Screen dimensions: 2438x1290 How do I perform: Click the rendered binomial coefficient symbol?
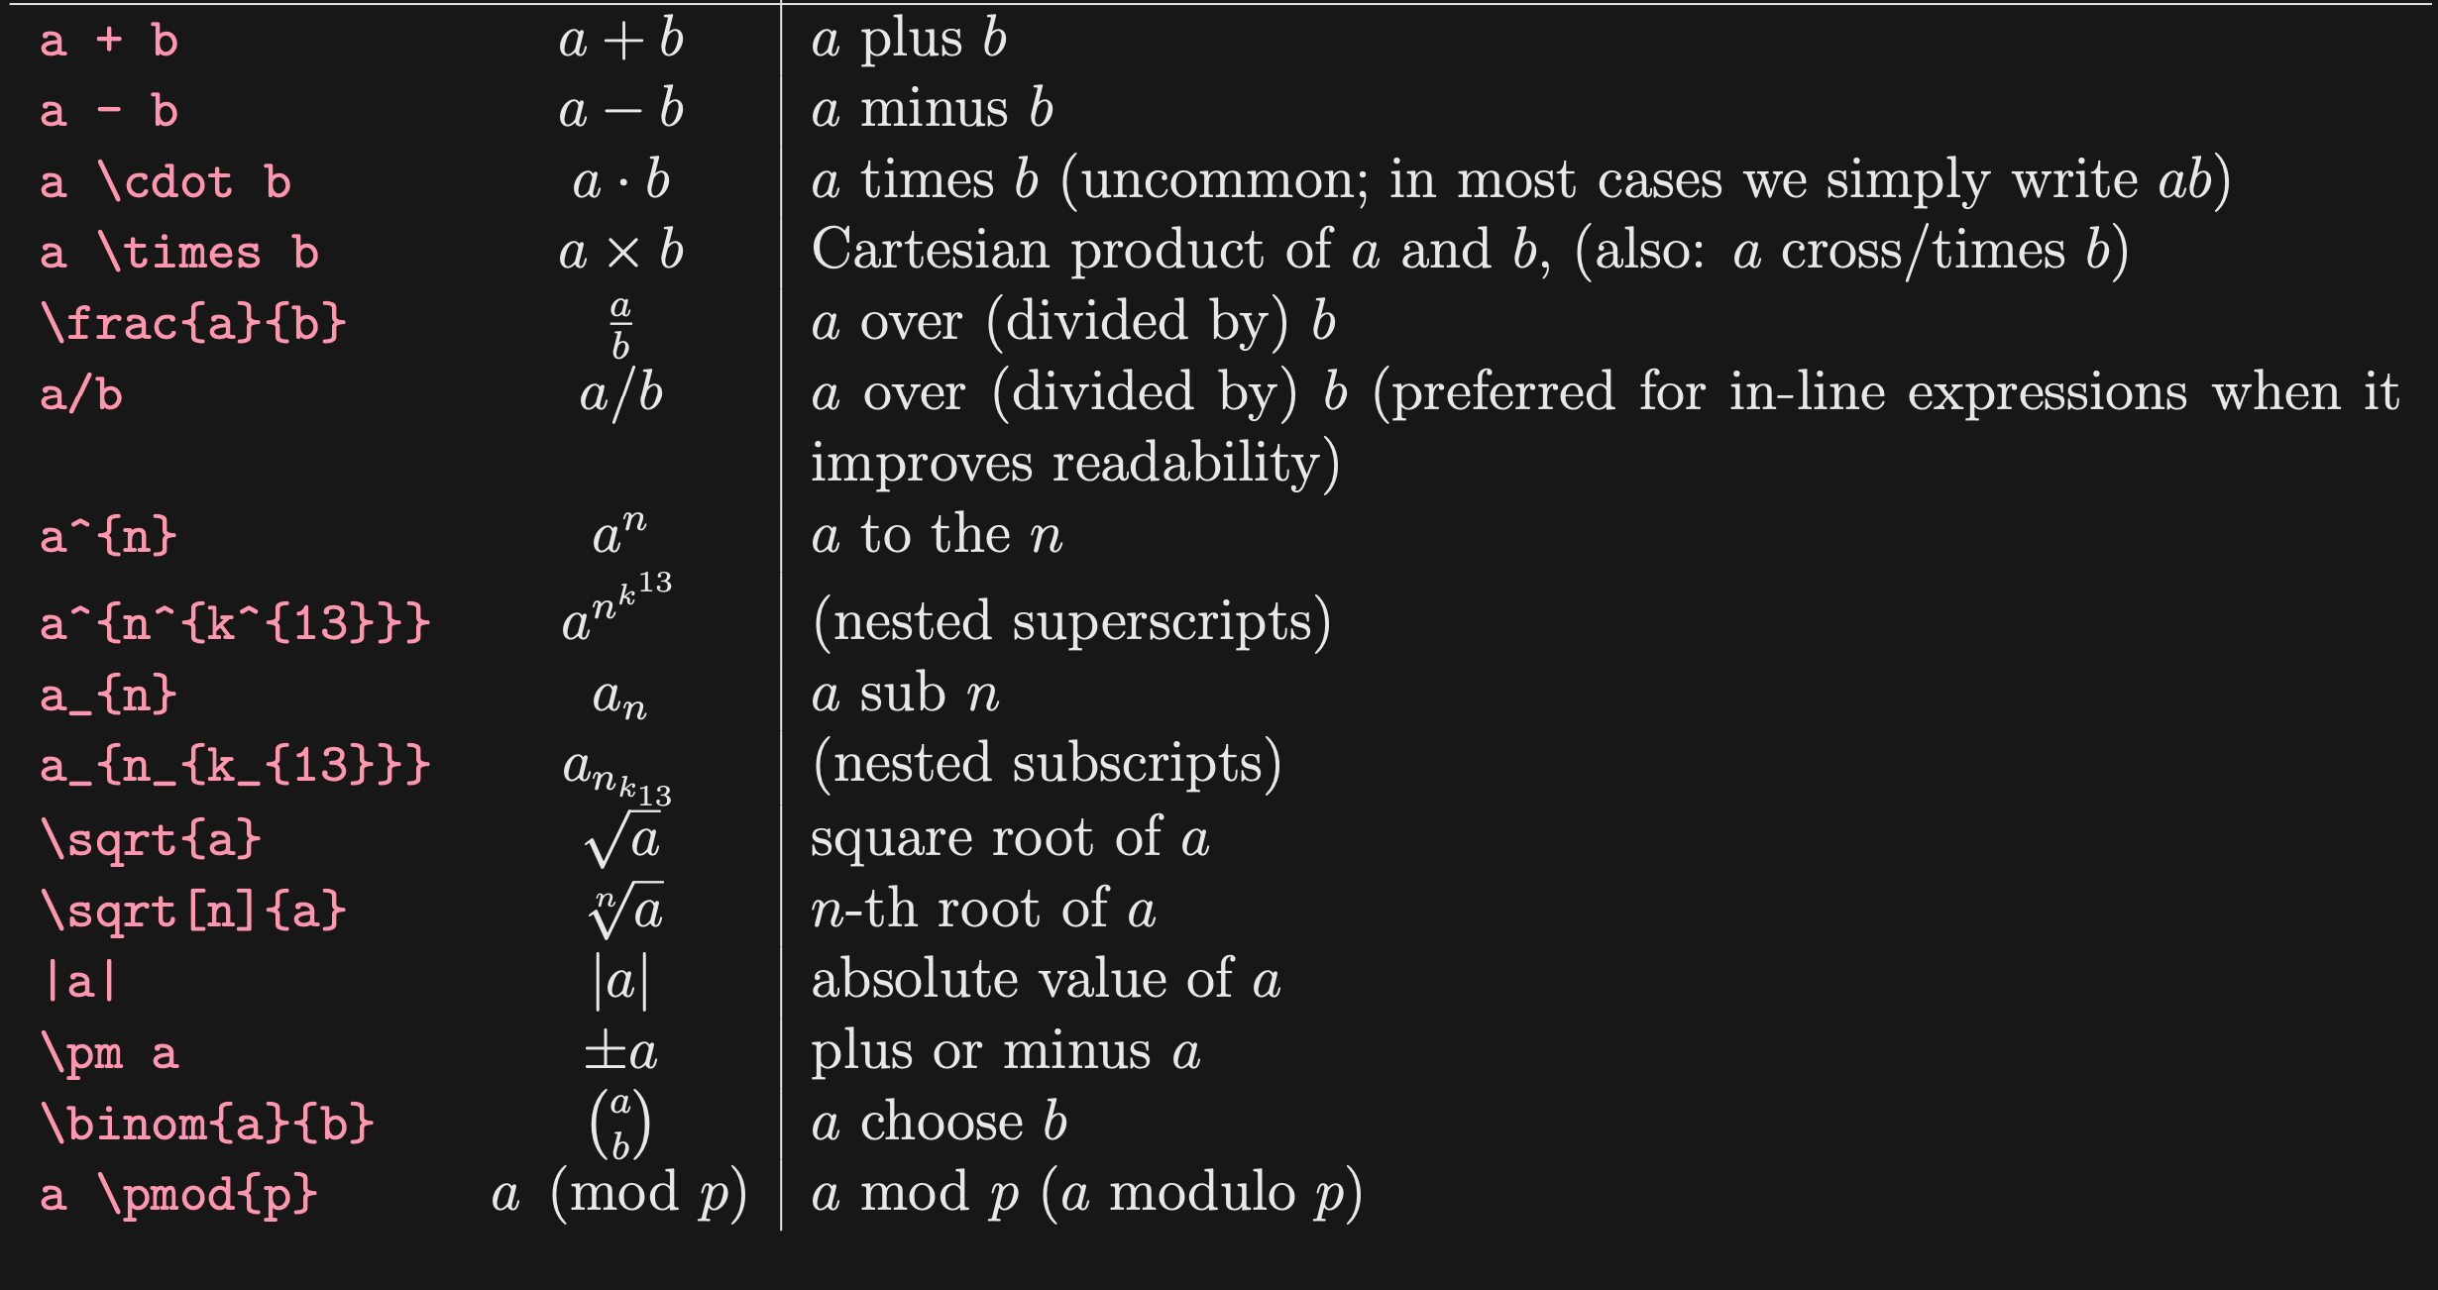tap(620, 1124)
